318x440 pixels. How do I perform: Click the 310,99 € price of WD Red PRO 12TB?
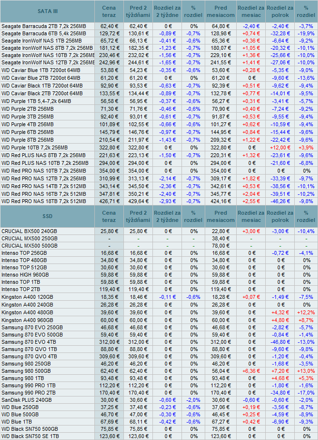[109, 178]
